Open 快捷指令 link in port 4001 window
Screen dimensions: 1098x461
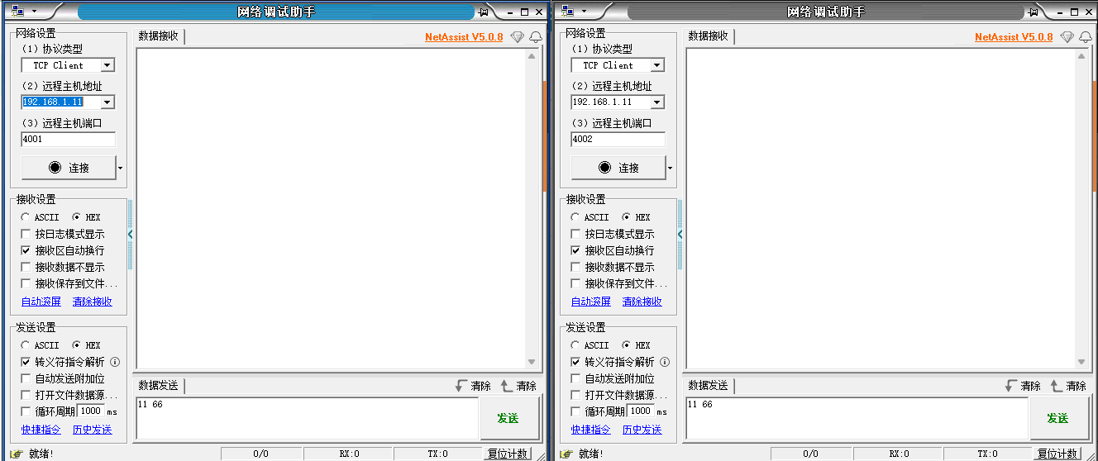point(41,430)
